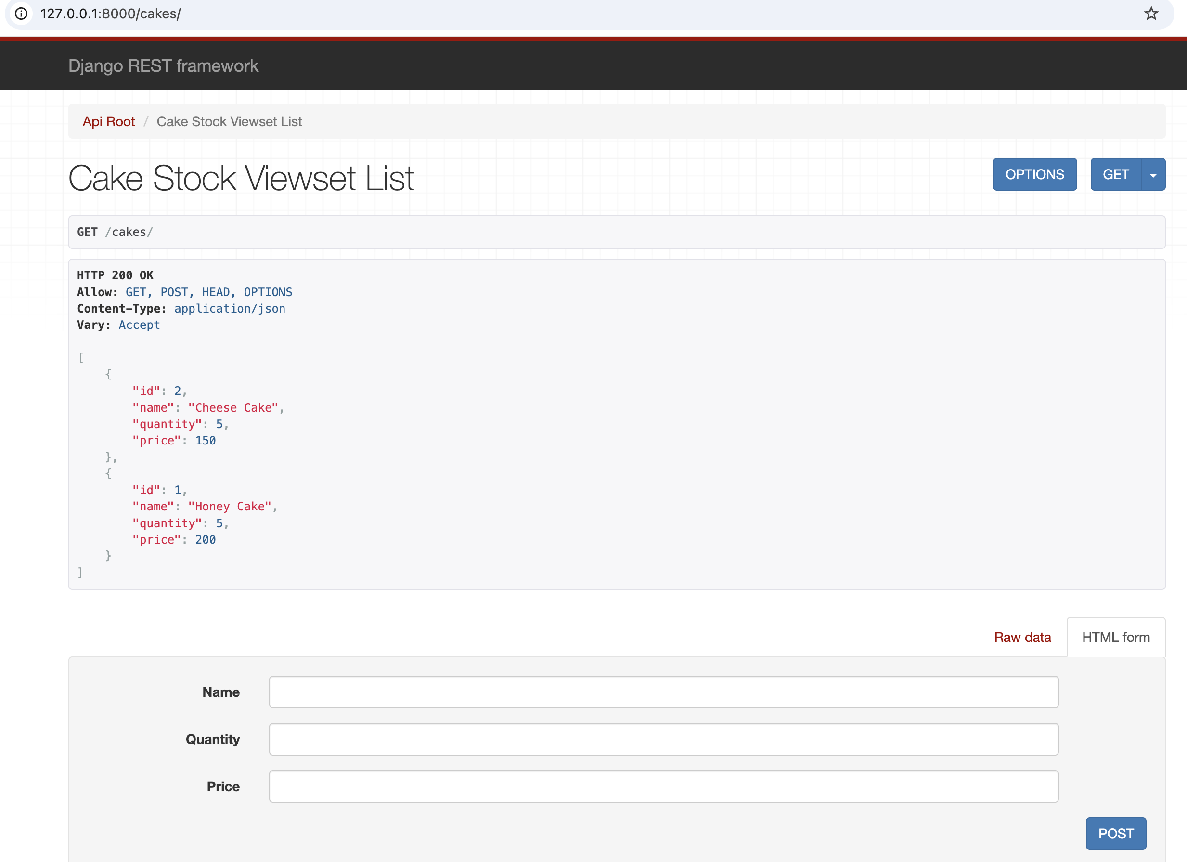
Task: Click the GET /cakes/ request line
Action: coord(115,232)
